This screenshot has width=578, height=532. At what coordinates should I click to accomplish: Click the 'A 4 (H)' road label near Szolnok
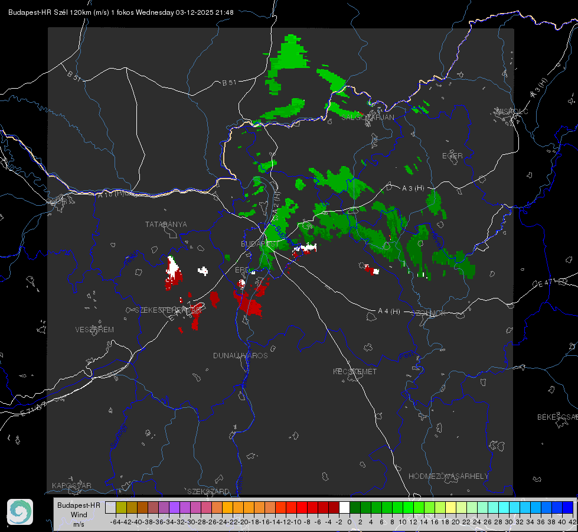point(389,312)
